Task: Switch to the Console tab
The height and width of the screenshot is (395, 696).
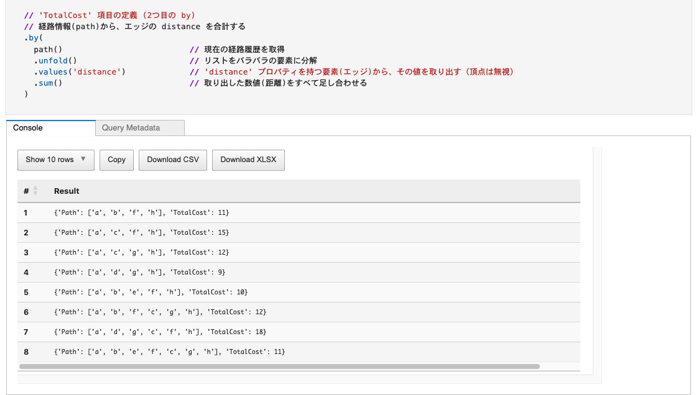Action: tap(50, 128)
